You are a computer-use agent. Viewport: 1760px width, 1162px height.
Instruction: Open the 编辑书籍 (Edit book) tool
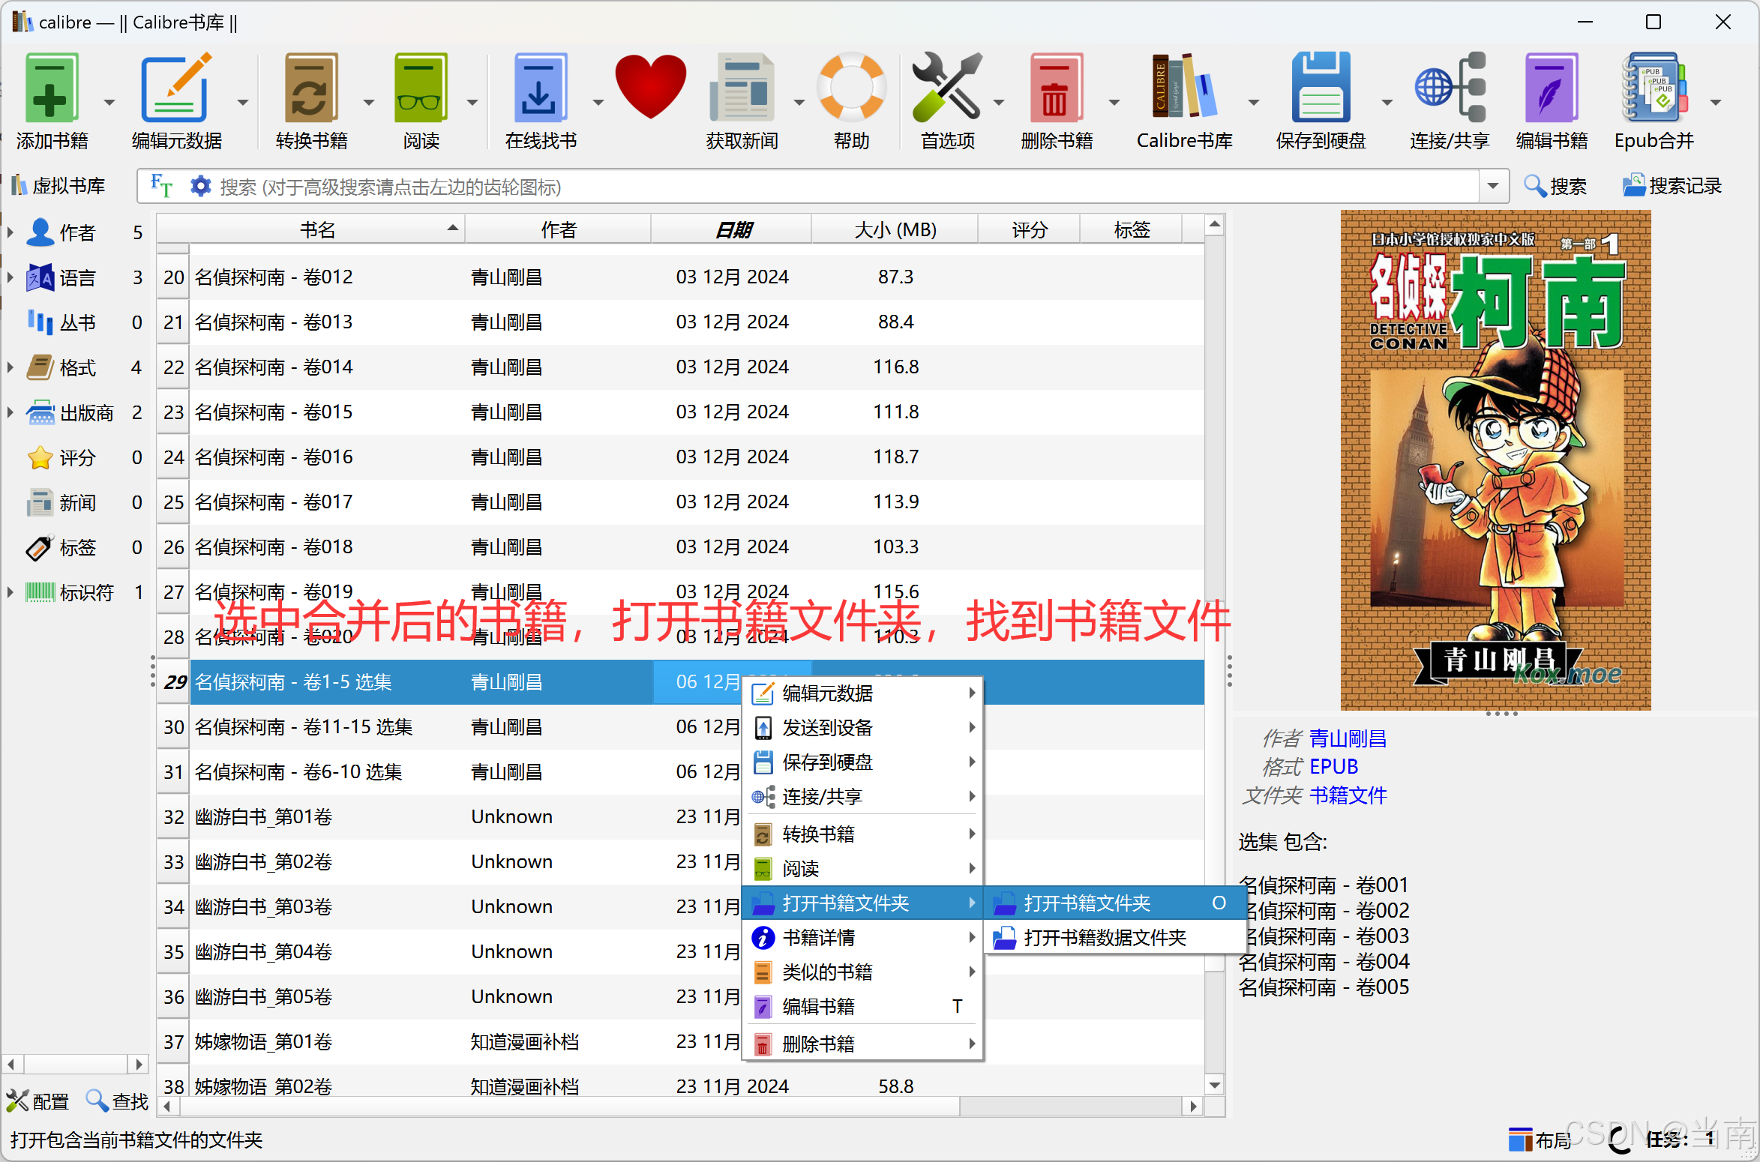coord(1551,86)
